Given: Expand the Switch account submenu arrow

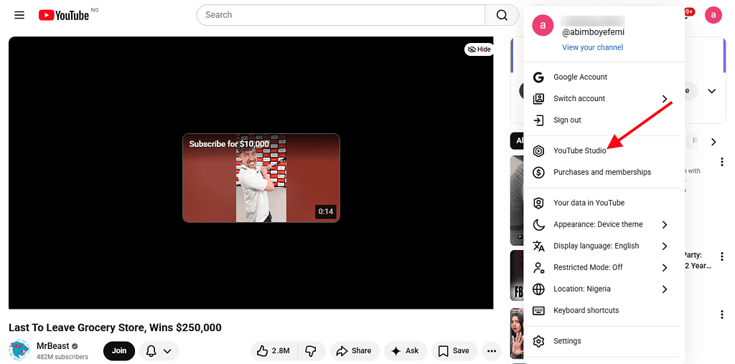Looking at the screenshot, I should pyautogui.click(x=664, y=99).
